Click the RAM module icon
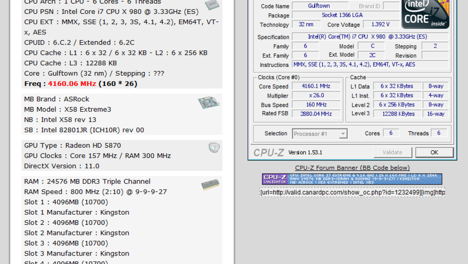This screenshot has width=468, height=264. (210, 185)
